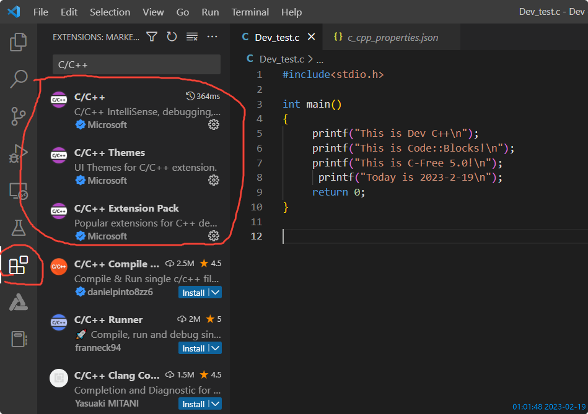
Task: Open the Extensions view icon
Action: pos(19,265)
